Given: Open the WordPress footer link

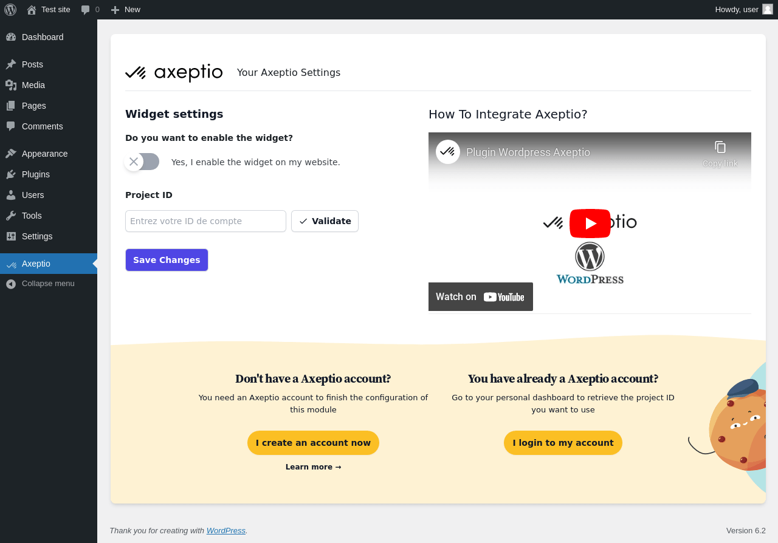Looking at the screenshot, I should pyautogui.click(x=226, y=531).
